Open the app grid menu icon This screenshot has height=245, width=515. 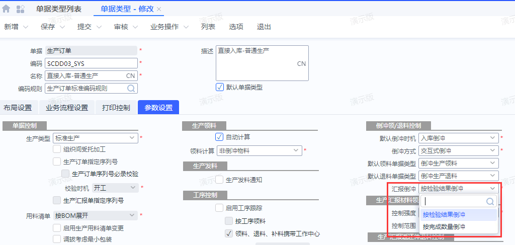(x=21, y=9)
